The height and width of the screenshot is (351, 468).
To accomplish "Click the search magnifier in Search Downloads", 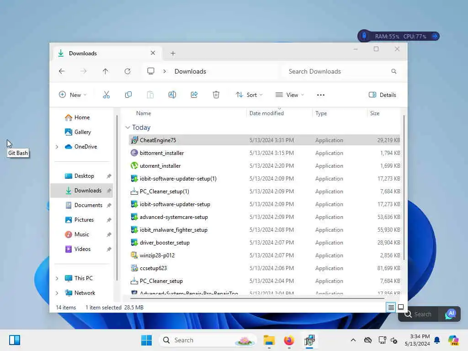I will click(x=394, y=71).
